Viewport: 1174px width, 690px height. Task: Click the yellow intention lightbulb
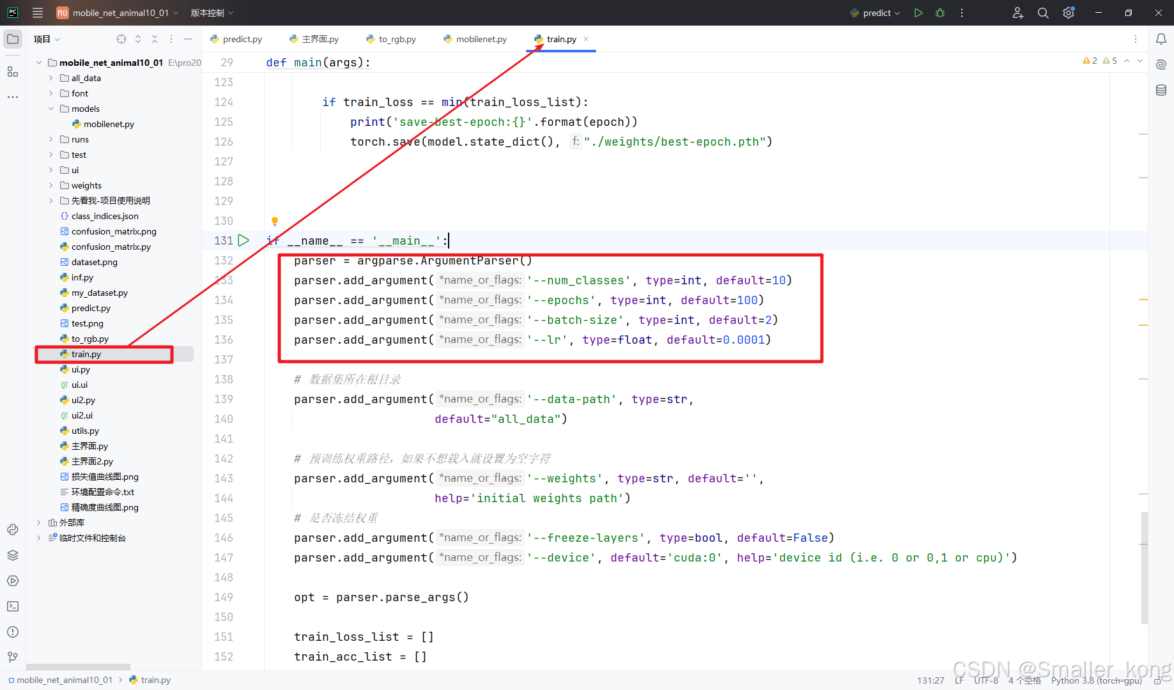[275, 221]
